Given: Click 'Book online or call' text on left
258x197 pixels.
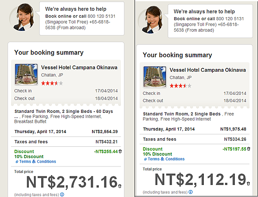Looking at the screenshot, I should pos(63,16).
